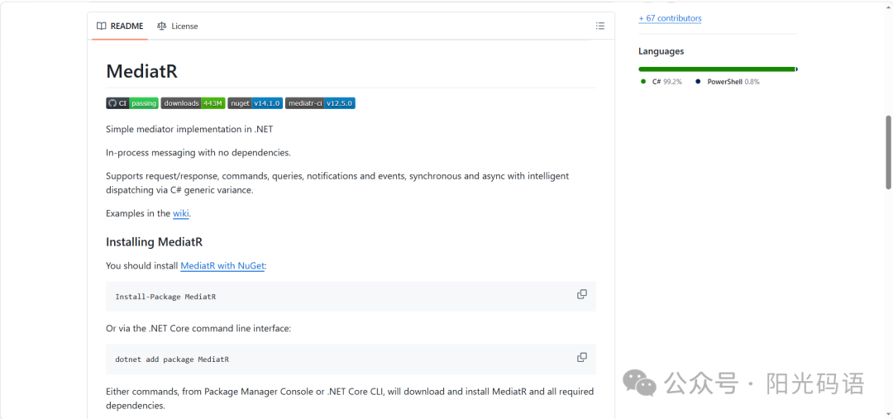Select the C# 99.2% language entry
The image size is (893, 419).
point(661,82)
